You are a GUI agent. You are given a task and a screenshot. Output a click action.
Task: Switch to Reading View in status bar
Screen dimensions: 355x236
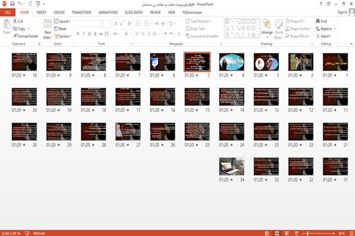[x=286, y=233]
